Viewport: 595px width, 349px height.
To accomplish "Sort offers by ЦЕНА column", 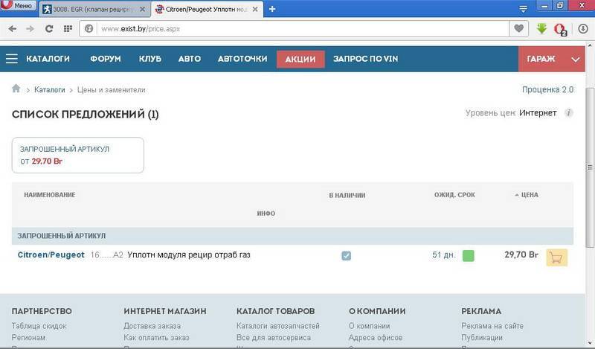I will (529, 195).
